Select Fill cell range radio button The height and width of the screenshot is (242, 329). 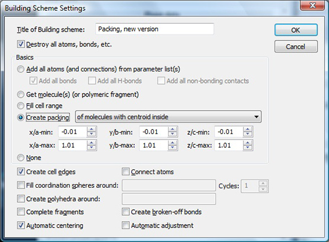point(20,106)
